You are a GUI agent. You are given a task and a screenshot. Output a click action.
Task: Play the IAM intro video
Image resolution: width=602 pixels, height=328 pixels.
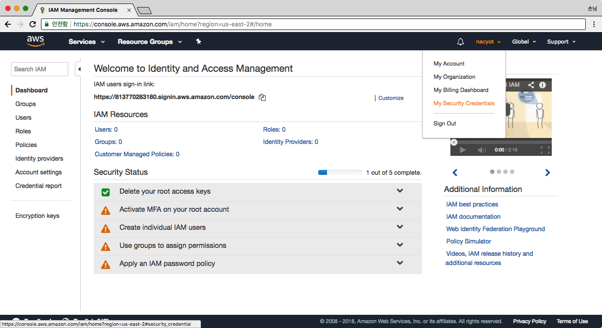pos(463,150)
